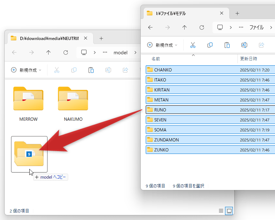Switch to large icons view in model window
This screenshot has height=220, width=275.
coord(229,211)
